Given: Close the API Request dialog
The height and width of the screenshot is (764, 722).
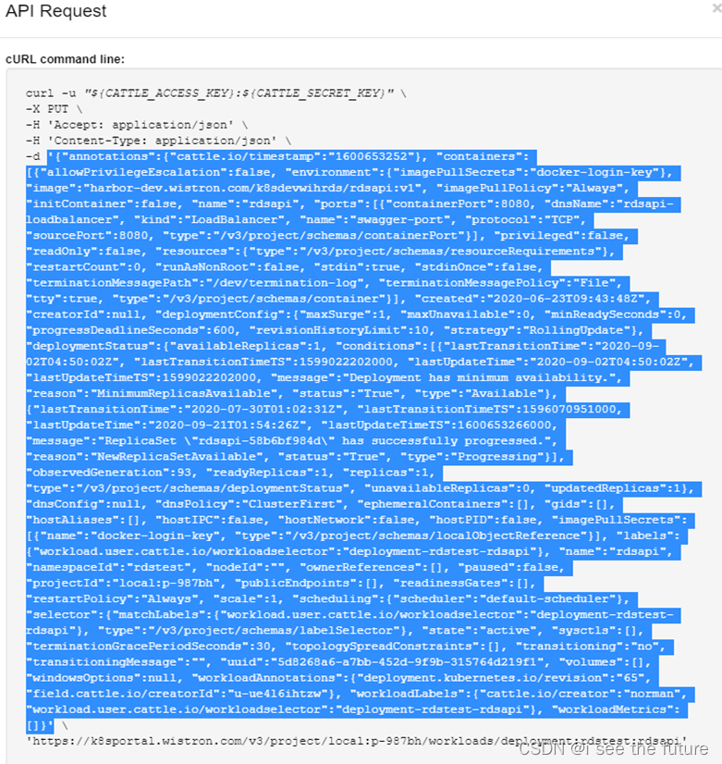Looking at the screenshot, I should 717,8.
